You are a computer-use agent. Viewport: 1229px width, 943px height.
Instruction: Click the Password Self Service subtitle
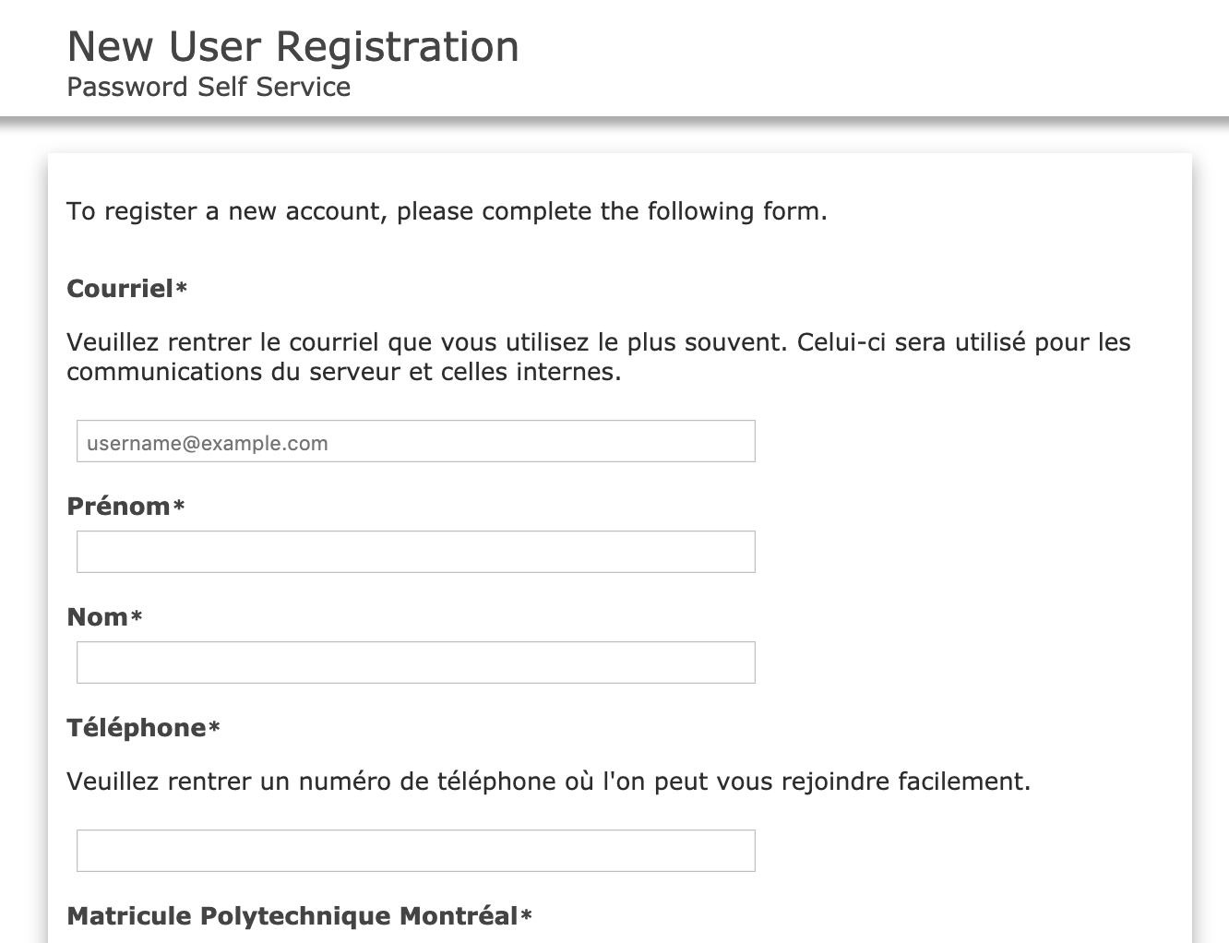[x=209, y=88]
